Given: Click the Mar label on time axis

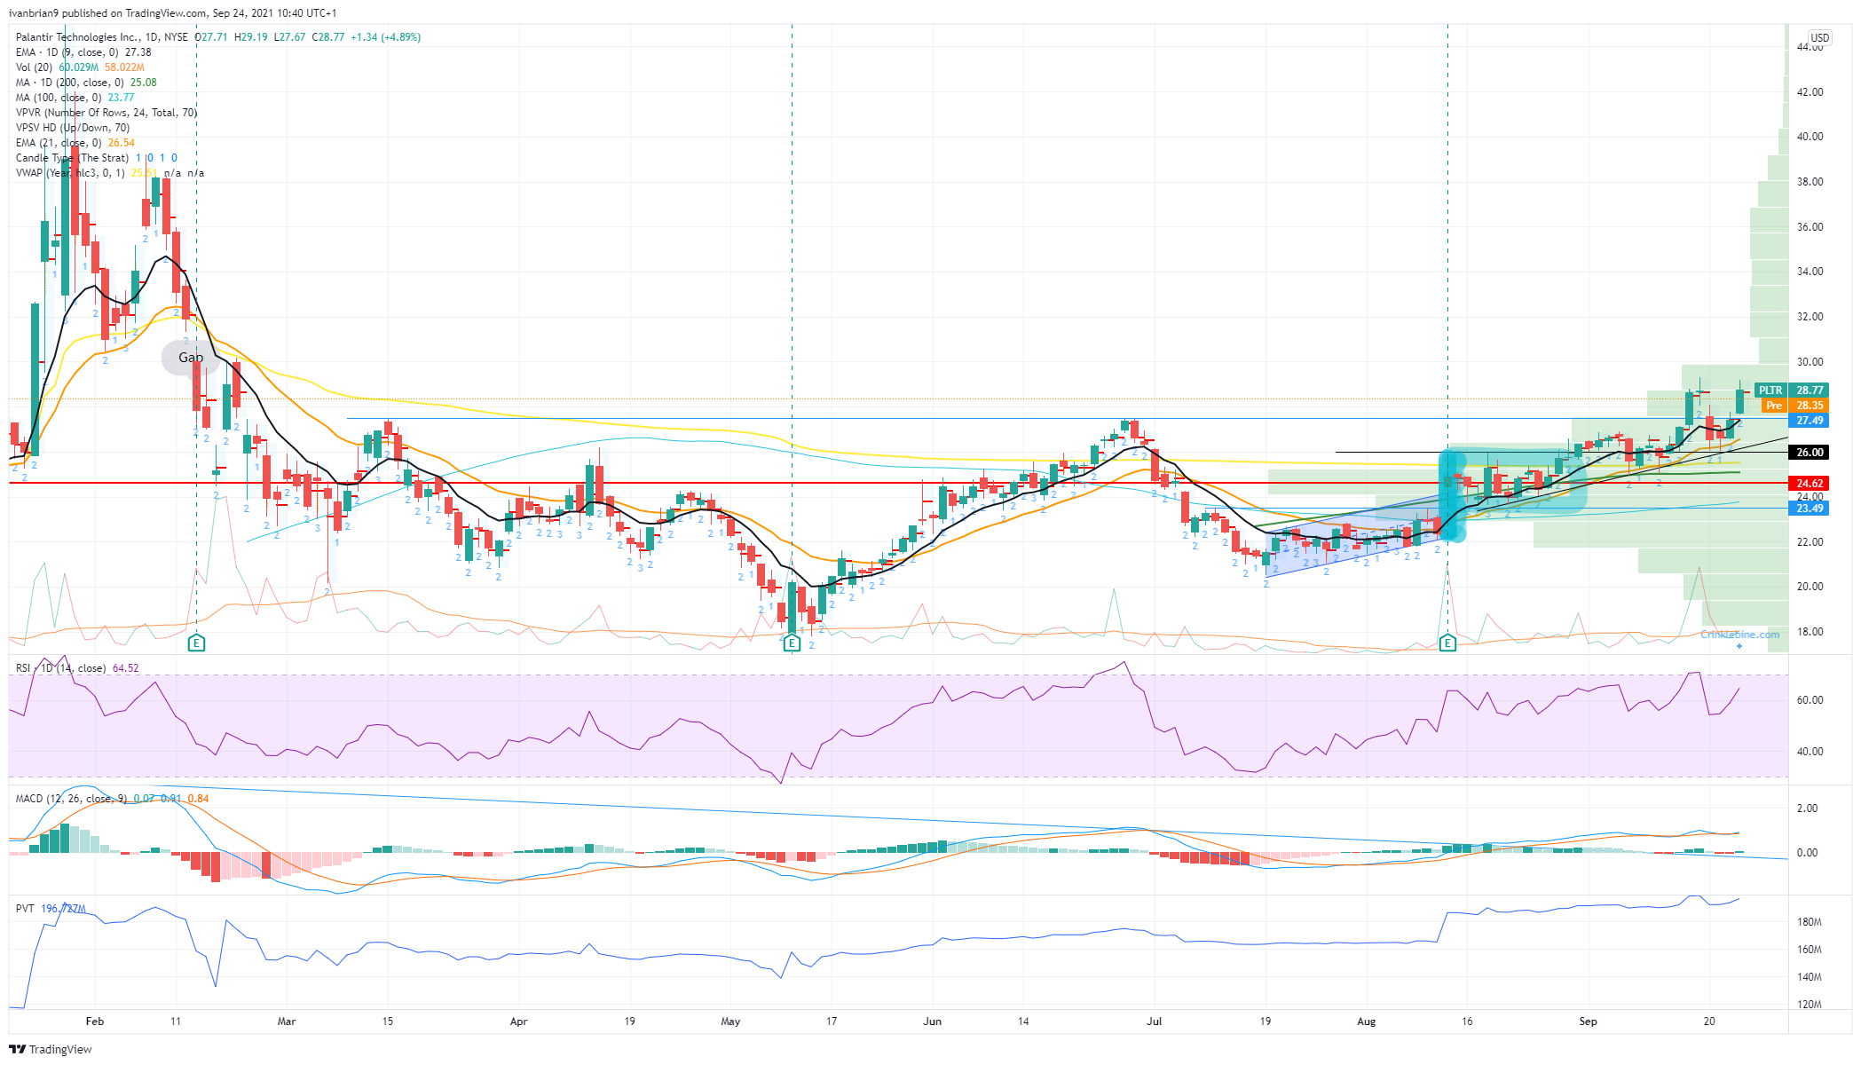Looking at the screenshot, I should click(287, 1022).
